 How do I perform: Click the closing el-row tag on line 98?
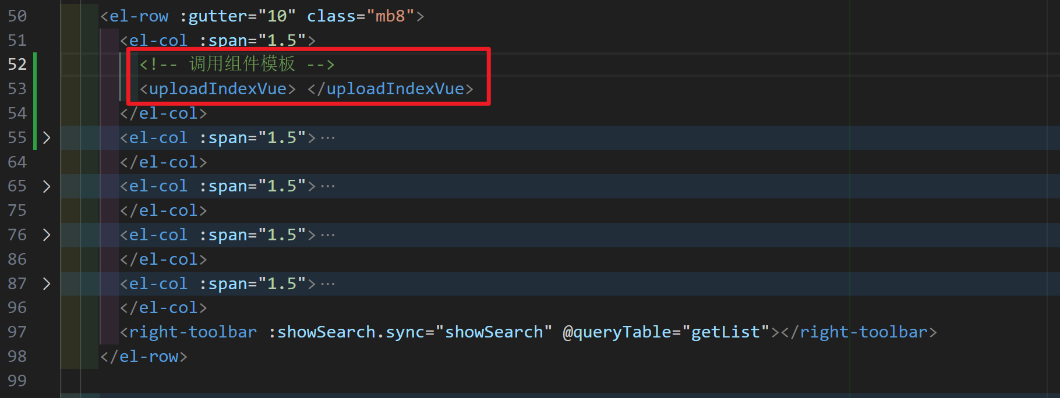(x=149, y=356)
